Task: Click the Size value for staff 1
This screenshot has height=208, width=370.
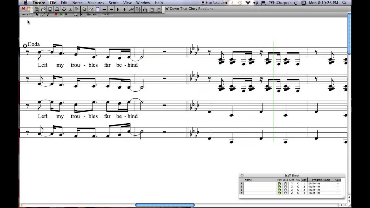Action: (292, 184)
